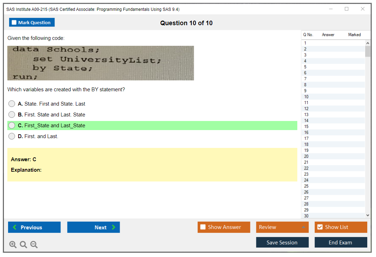
Task: Advance with the Next button
Action: point(93,227)
